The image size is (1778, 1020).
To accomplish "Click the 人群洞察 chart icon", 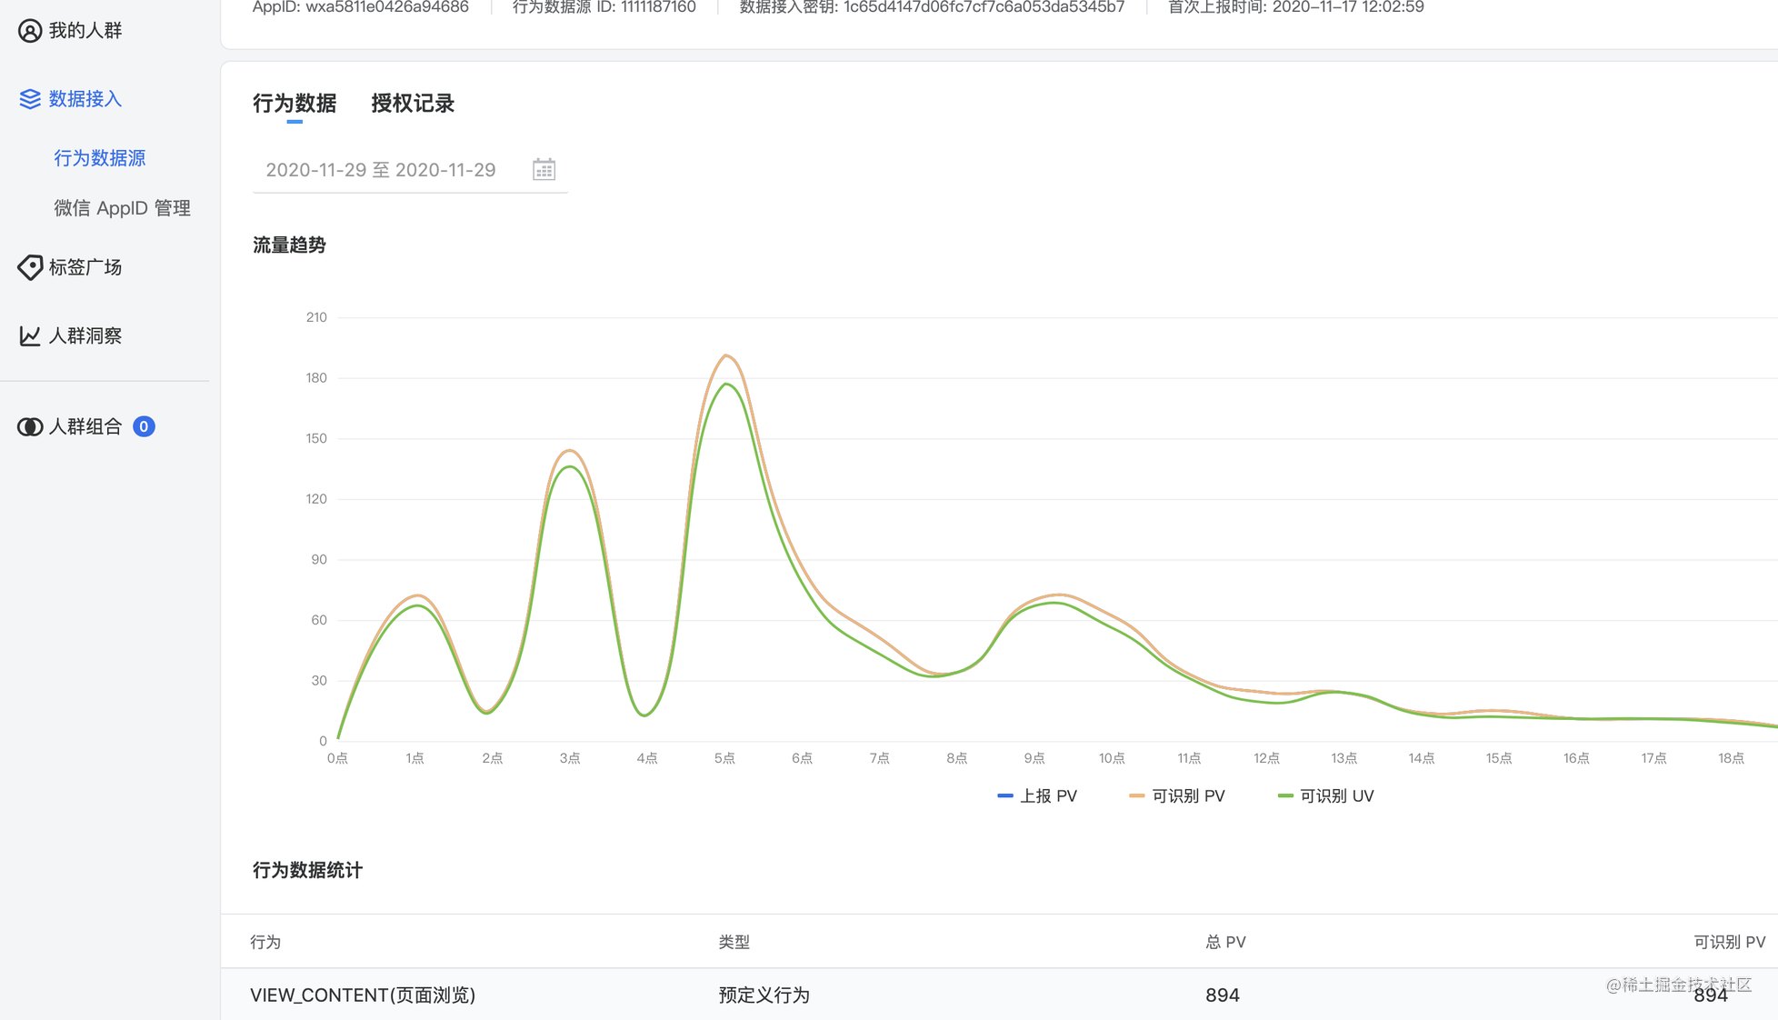I will click(x=30, y=335).
